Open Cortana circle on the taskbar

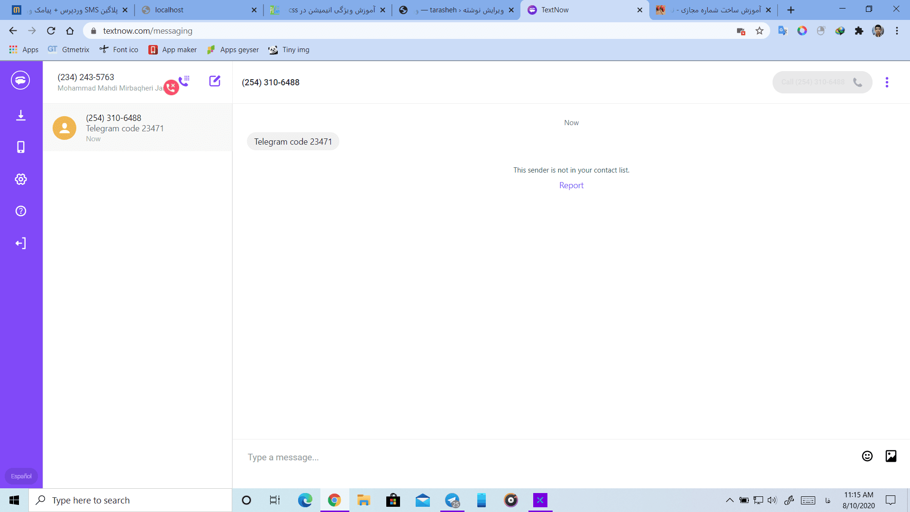tap(246, 500)
